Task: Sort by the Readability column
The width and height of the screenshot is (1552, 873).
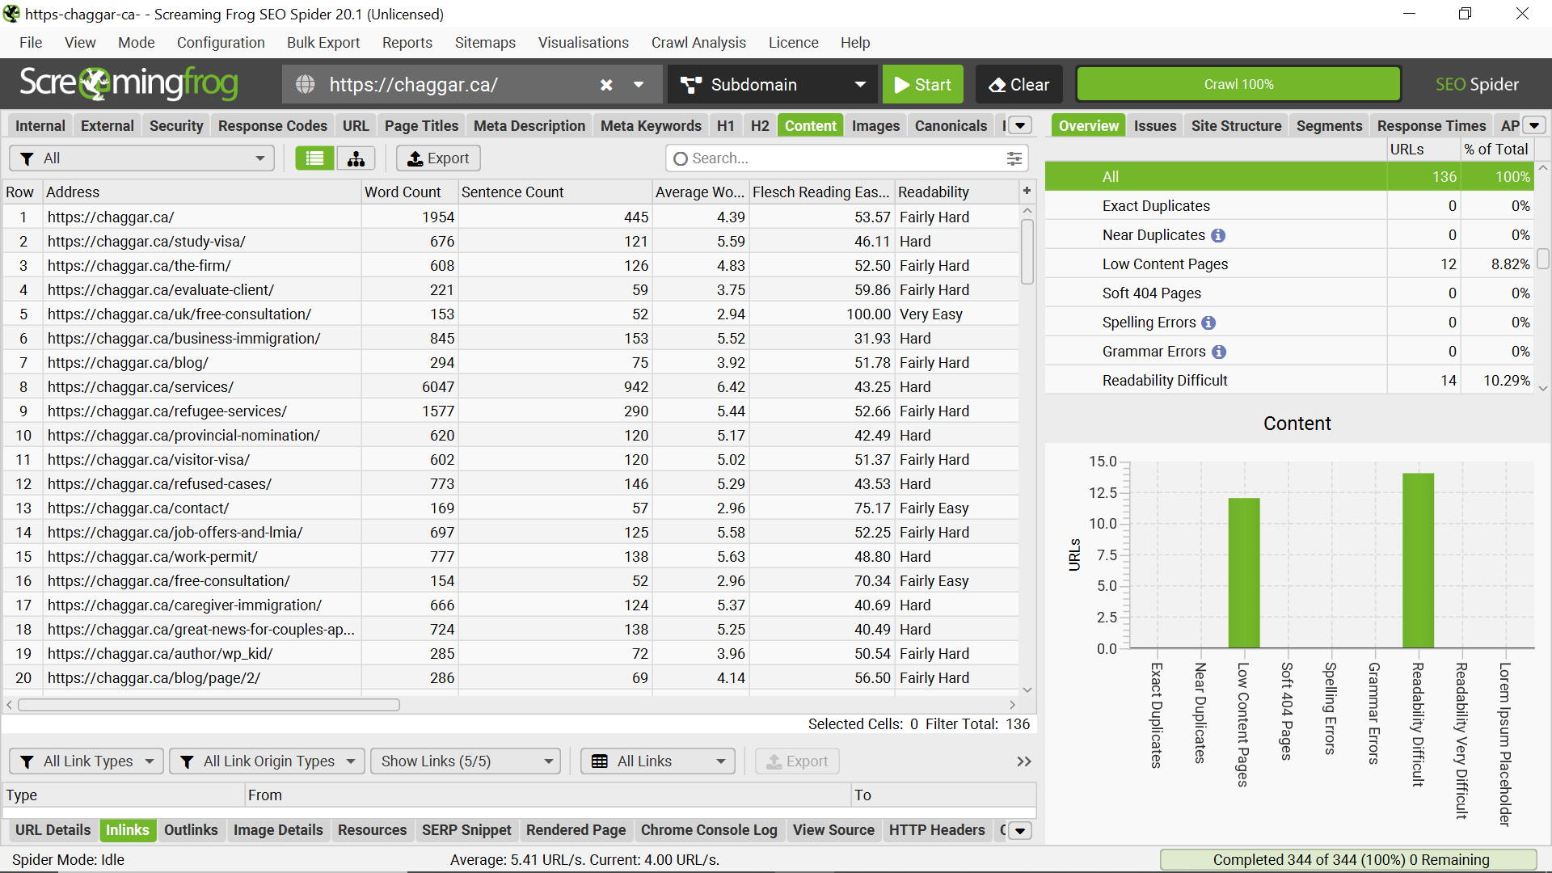Action: (x=956, y=192)
